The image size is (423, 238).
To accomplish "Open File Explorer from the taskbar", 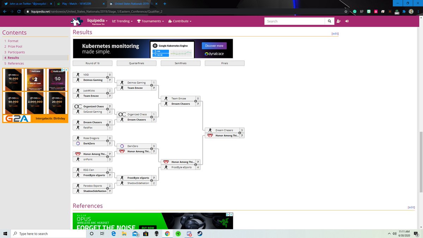I will point(124,234).
